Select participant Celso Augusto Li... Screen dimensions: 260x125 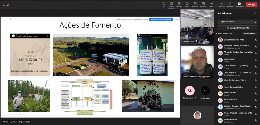pos(238,74)
